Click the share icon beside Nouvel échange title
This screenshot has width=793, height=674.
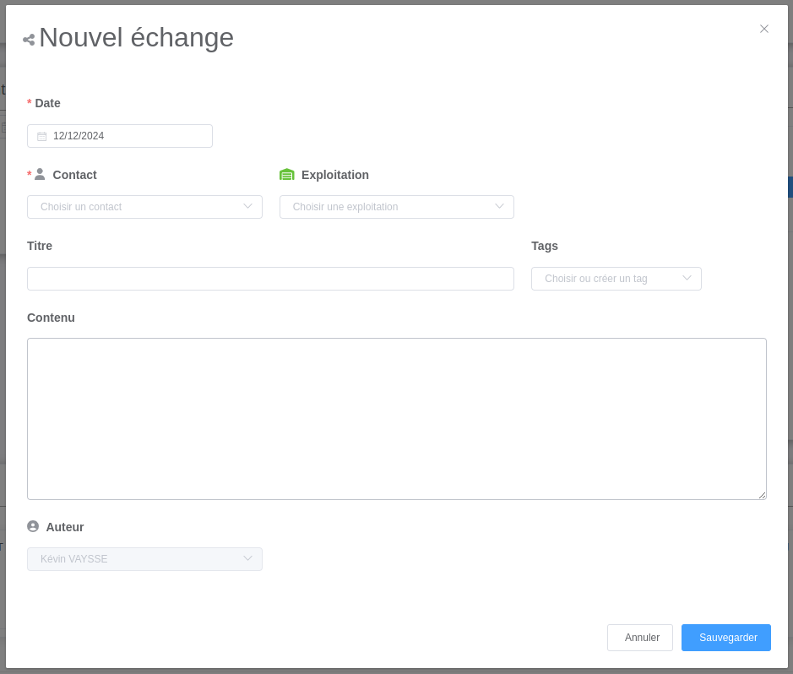tap(28, 39)
